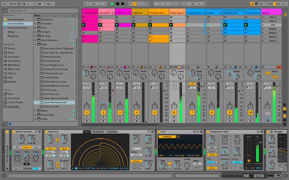
Task: Toggle the EQ Eight device activator
Action: [x=268, y=132]
